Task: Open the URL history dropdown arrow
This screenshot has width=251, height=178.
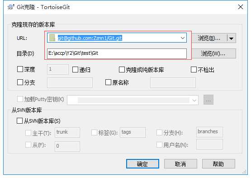Action: click(183, 38)
